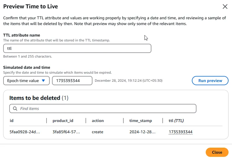Click the time_stamp cell showing 2024-12-28

pos(142,132)
